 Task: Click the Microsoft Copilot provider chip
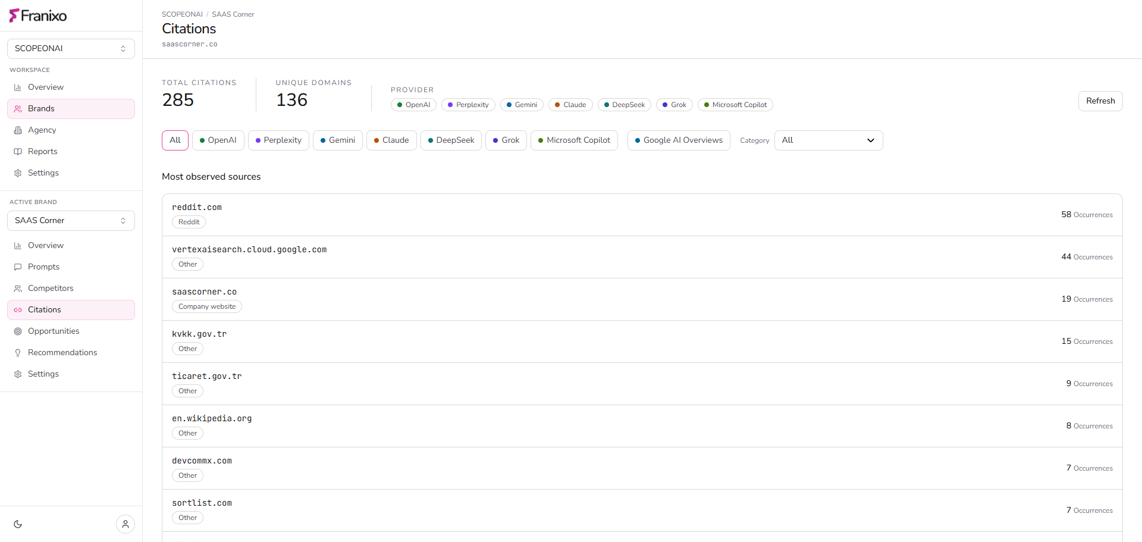(735, 105)
